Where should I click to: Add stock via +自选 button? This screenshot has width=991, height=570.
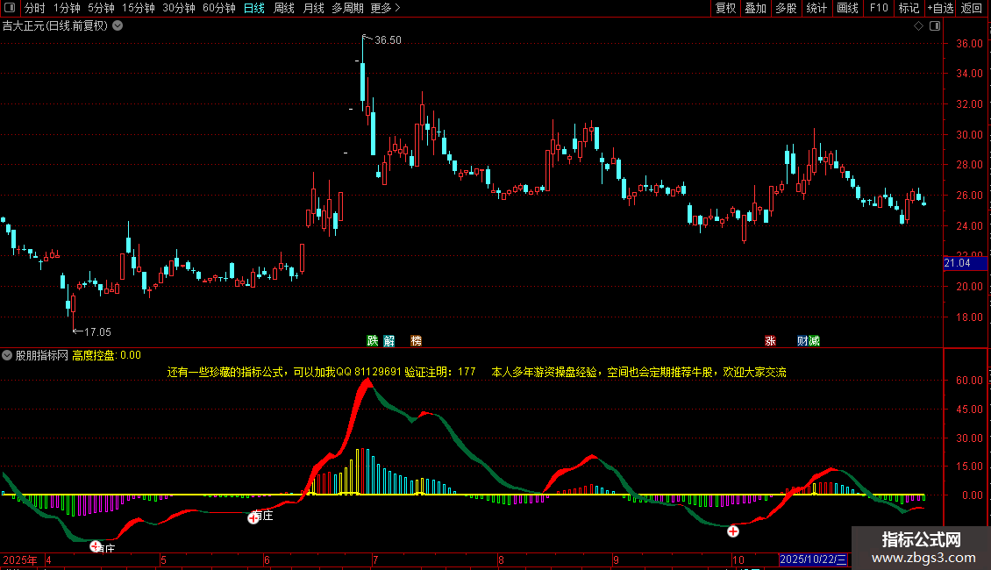coord(940,8)
